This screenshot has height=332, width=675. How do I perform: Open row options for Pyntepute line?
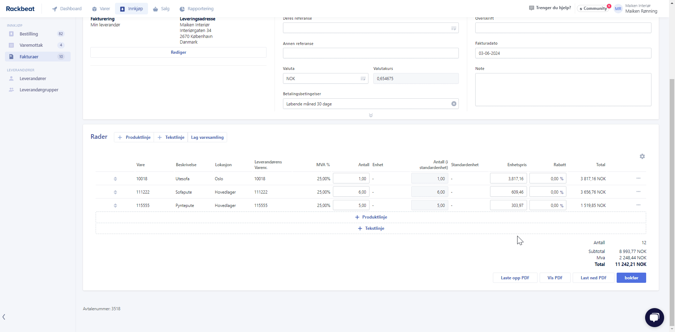point(638,205)
